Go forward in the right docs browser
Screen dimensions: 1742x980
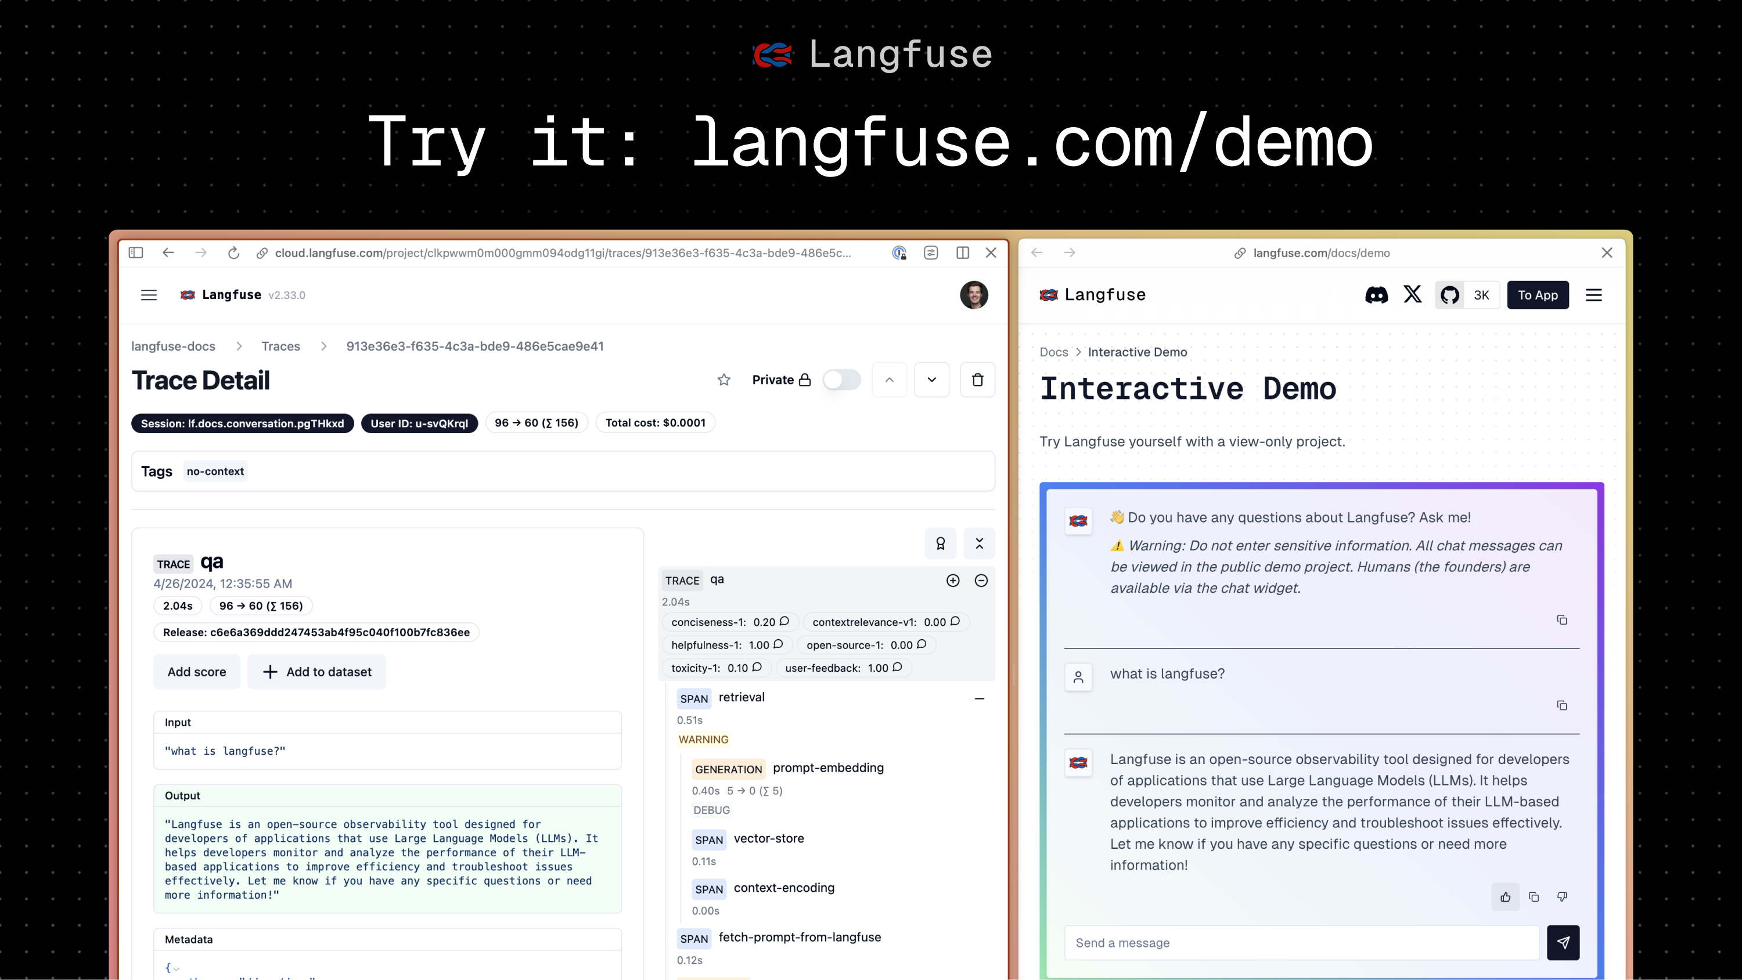(x=1069, y=253)
